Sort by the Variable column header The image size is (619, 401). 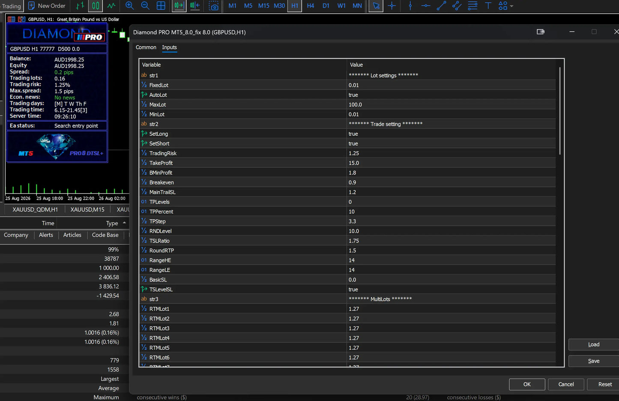[243, 65]
